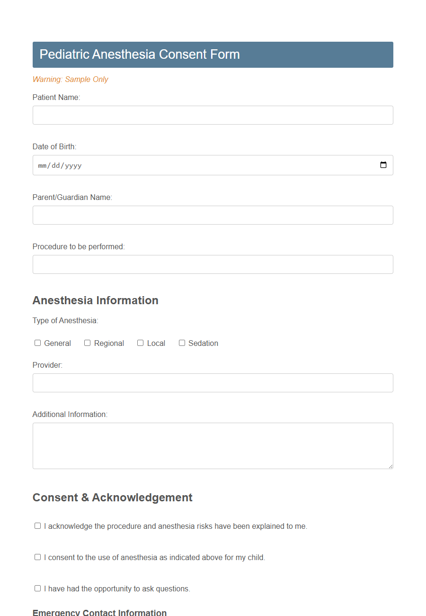This screenshot has width=426, height=616.
Task: Enable the Local anesthesia checkbox
Action: (140, 343)
